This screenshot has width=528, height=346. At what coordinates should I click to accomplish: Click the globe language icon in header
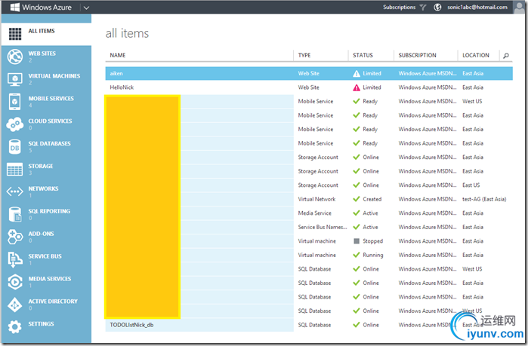pyautogui.click(x=437, y=7)
